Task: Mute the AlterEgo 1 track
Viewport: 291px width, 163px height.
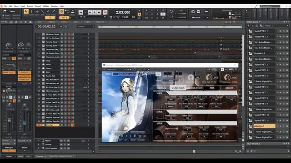Action: click(x=62, y=125)
